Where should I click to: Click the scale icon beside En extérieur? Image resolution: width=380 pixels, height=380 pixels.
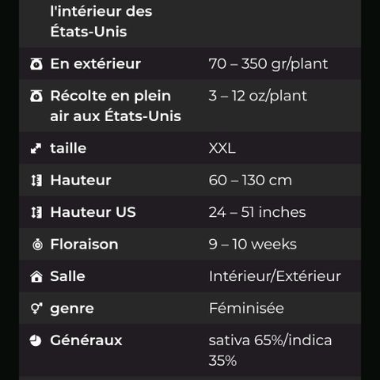pyautogui.click(x=36, y=64)
